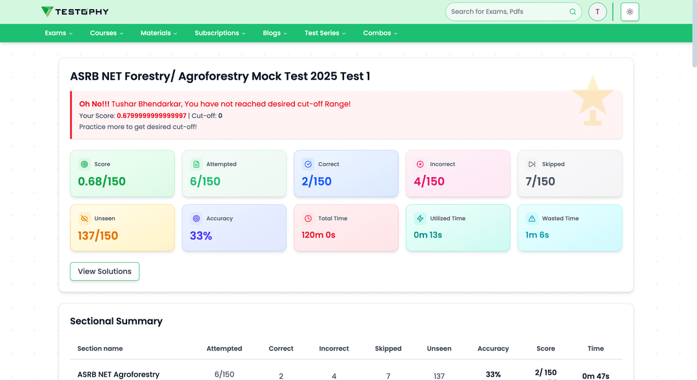This screenshot has height=380, width=697.
Task: Click the Sectional Summary heading
Action: tap(116, 321)
